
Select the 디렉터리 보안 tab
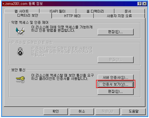click(28, 16)
